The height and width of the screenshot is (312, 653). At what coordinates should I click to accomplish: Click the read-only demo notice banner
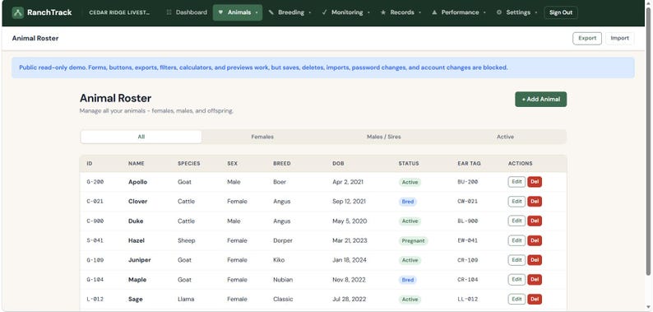pos(322,68)
